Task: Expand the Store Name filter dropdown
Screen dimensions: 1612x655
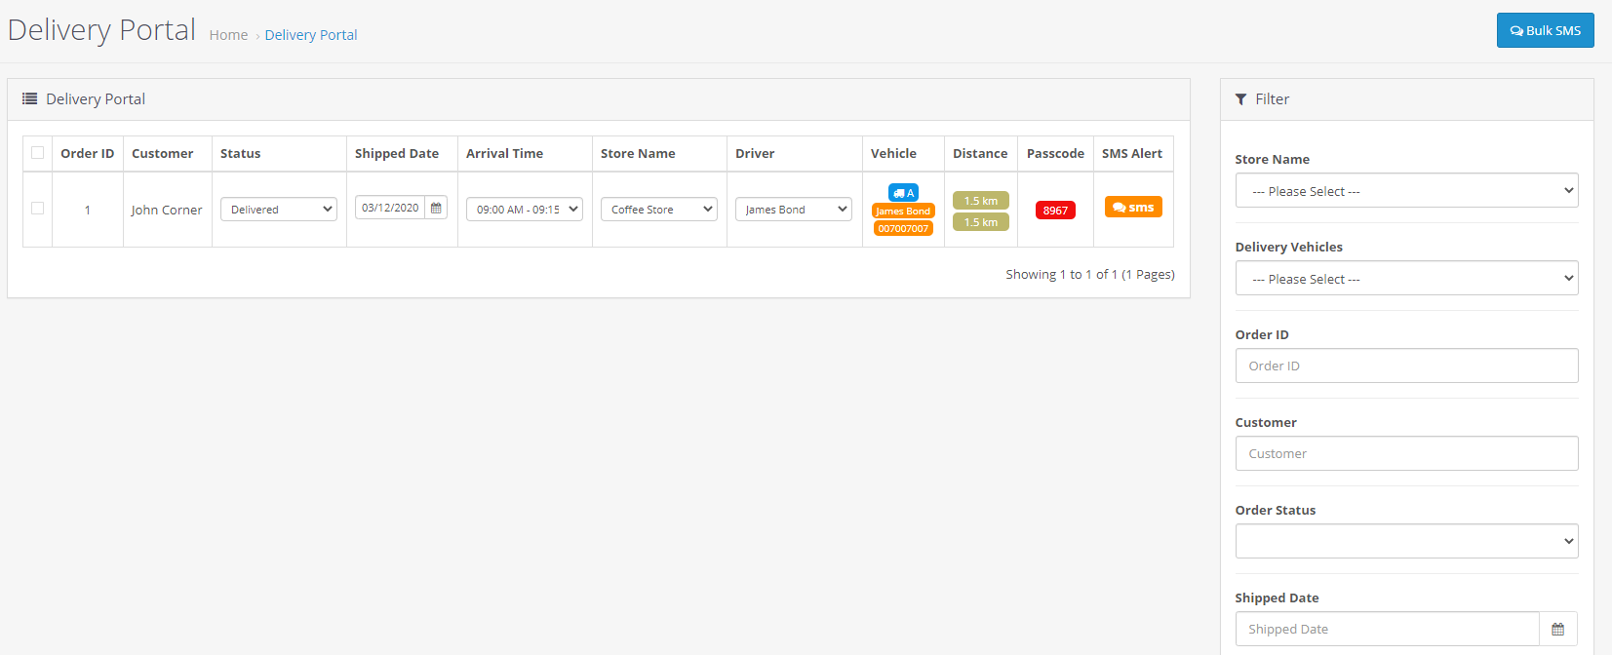Action: pyautogui.click(x=1406, y=191)
